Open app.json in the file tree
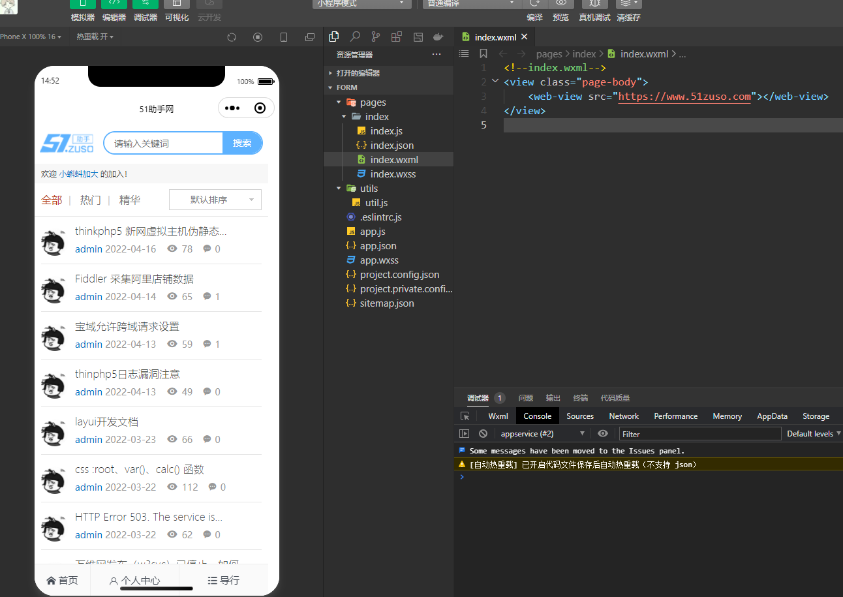This screenshot has height=597, width=843. [388, 246]
